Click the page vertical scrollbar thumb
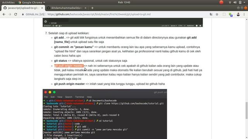This screenshot has height=139, width=248. click(x=246, y=110)
